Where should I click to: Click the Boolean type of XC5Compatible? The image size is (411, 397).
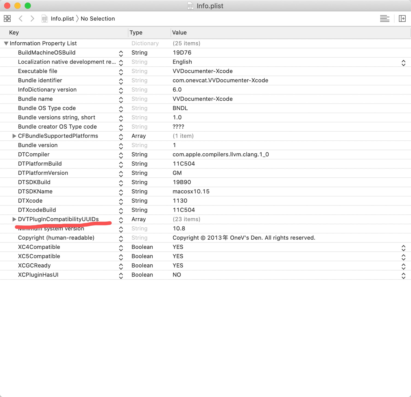[142, 256]
